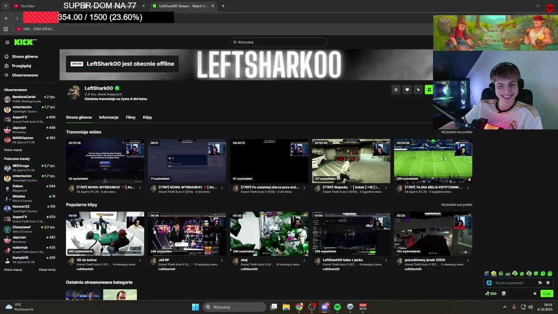The height and width of the screenshot is (314, 558).
Task: Toggle notifications with the bell icon
Action: [396, 89]
